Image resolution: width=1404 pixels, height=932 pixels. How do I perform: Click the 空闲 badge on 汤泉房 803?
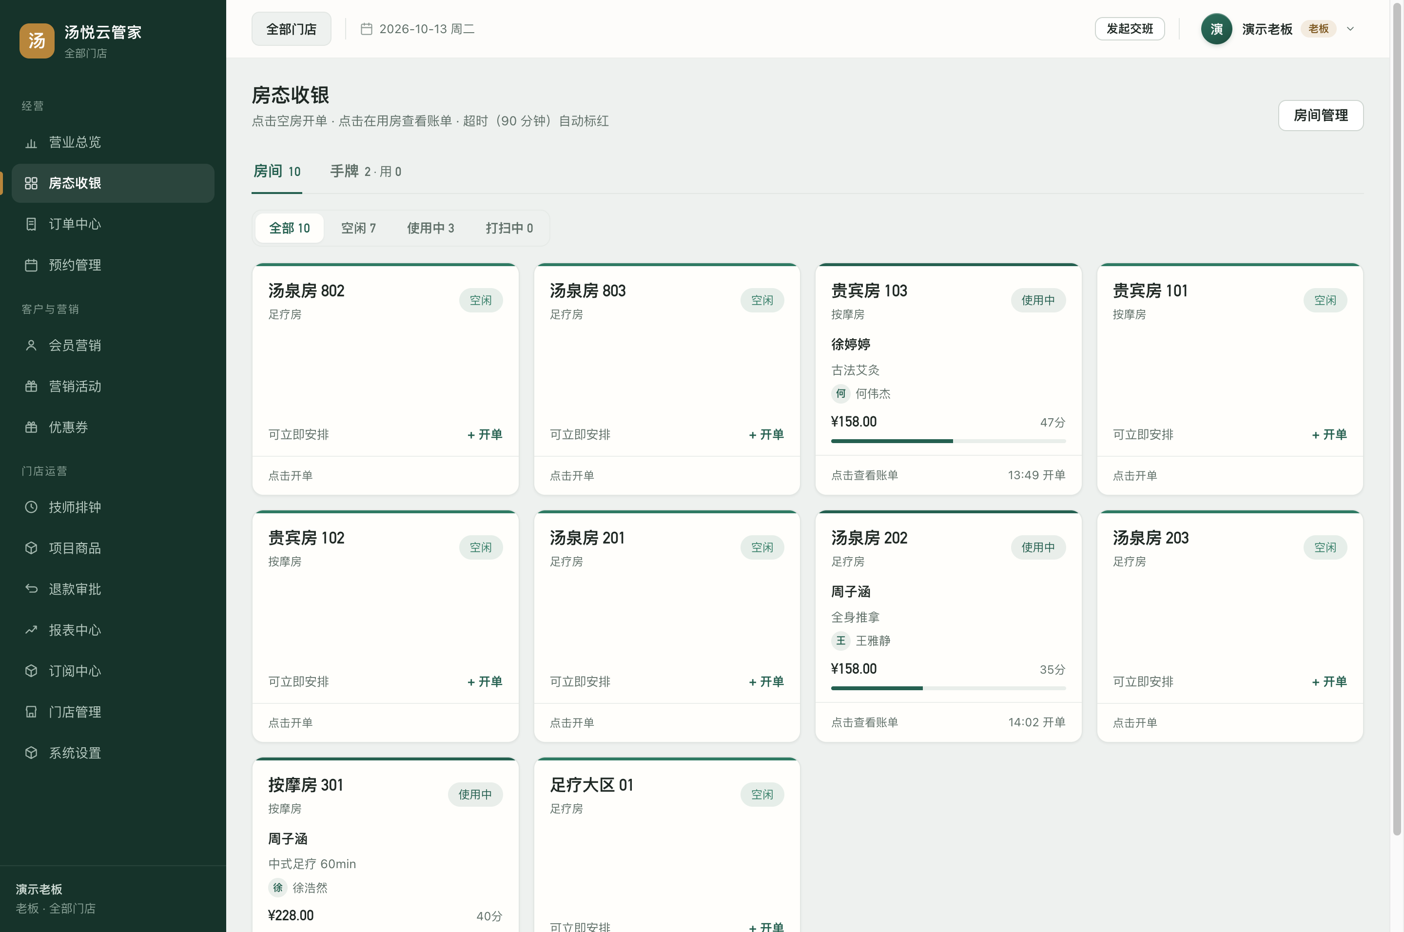[x=762, y=300]
